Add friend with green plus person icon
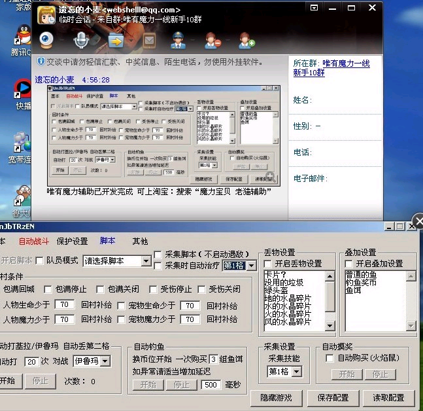 246,41
